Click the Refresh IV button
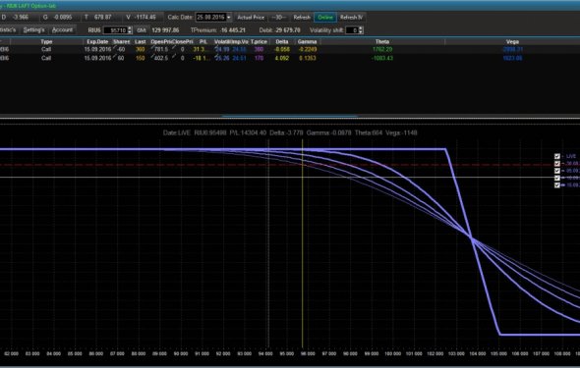 pyautogui.click(x=351, y=18)
